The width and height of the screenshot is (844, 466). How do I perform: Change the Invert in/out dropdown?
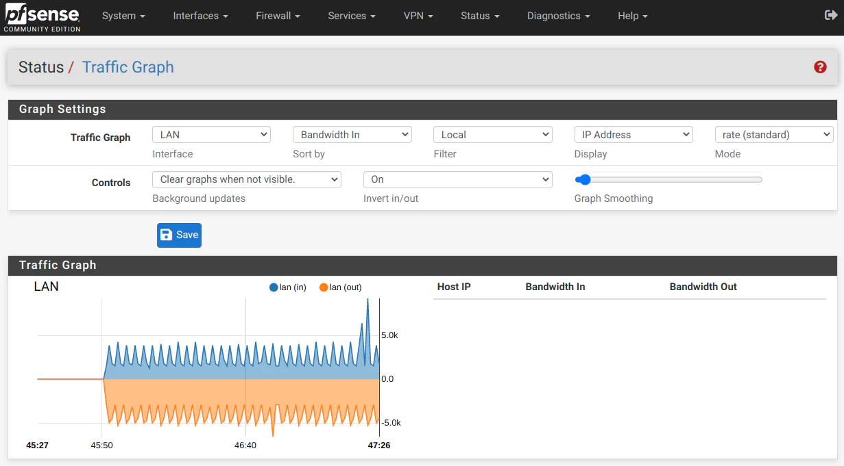457,179
